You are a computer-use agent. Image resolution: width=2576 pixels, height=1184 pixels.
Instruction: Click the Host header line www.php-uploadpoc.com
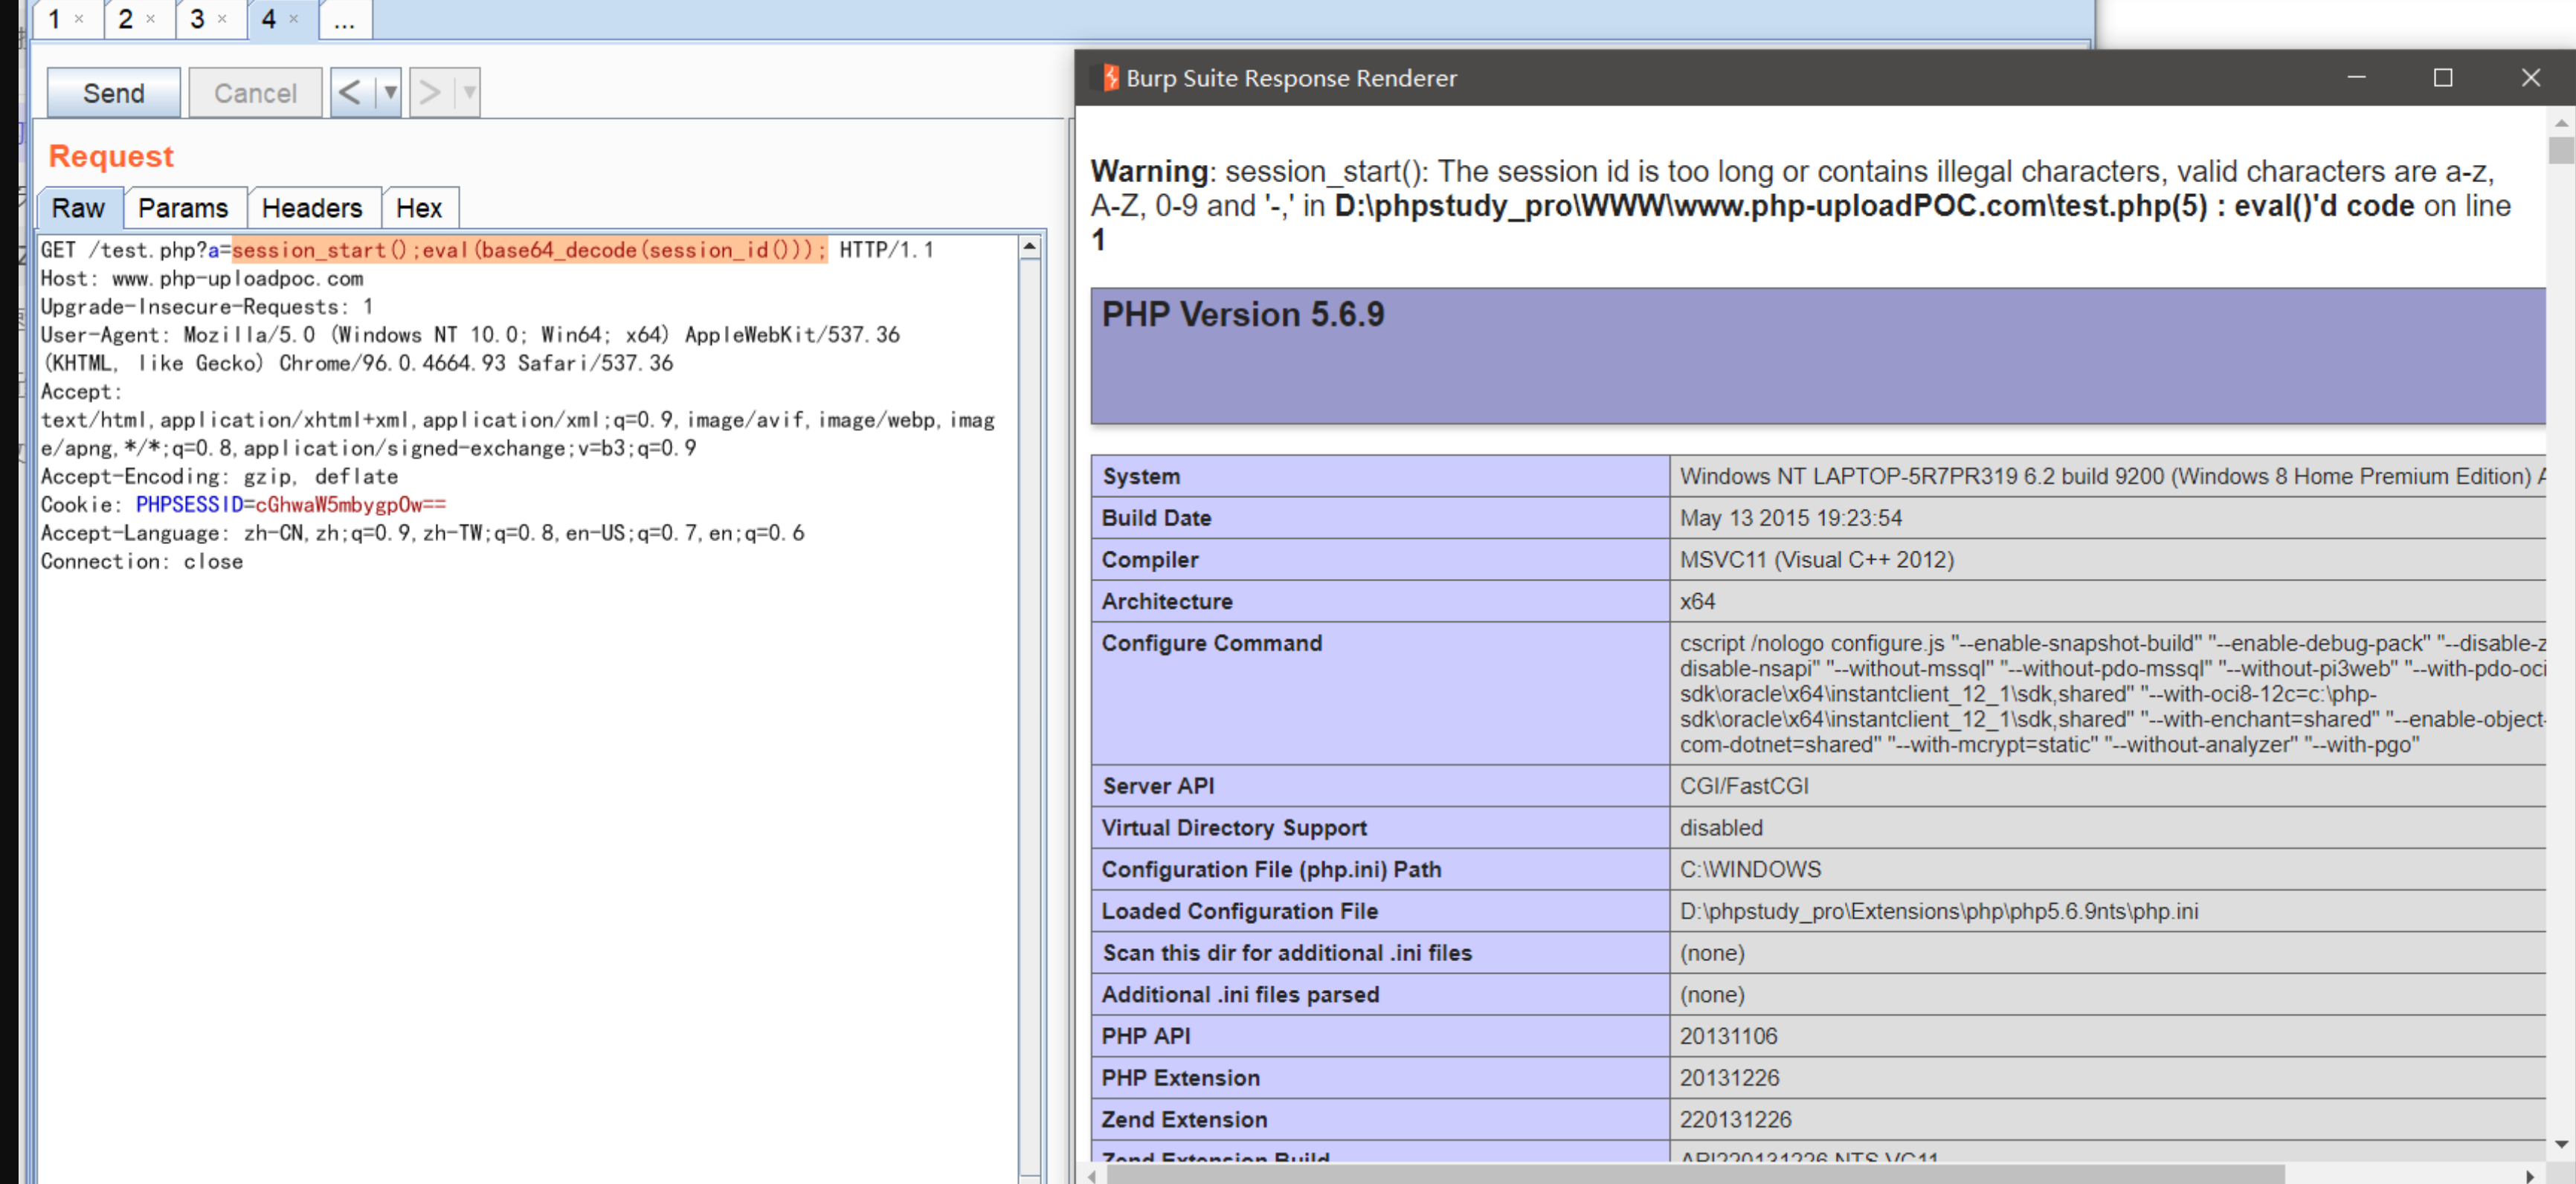[x=202, y=279]
